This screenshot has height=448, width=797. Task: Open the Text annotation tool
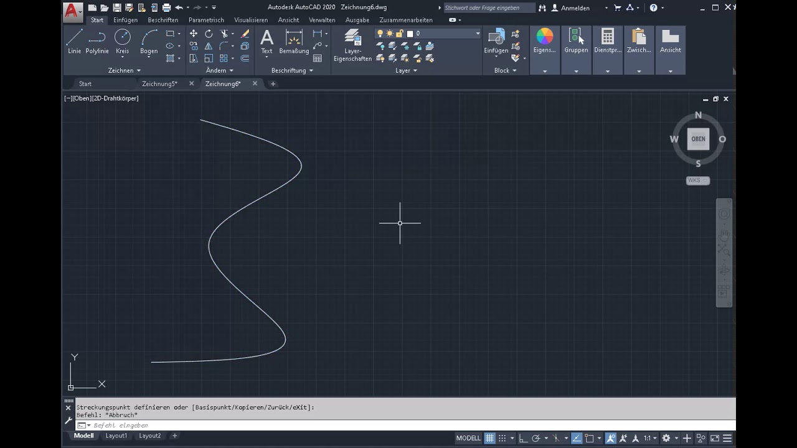[266, 42]
